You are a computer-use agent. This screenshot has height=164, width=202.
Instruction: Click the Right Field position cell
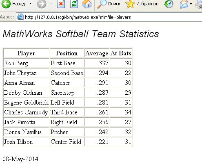click(x=67, y=122)
